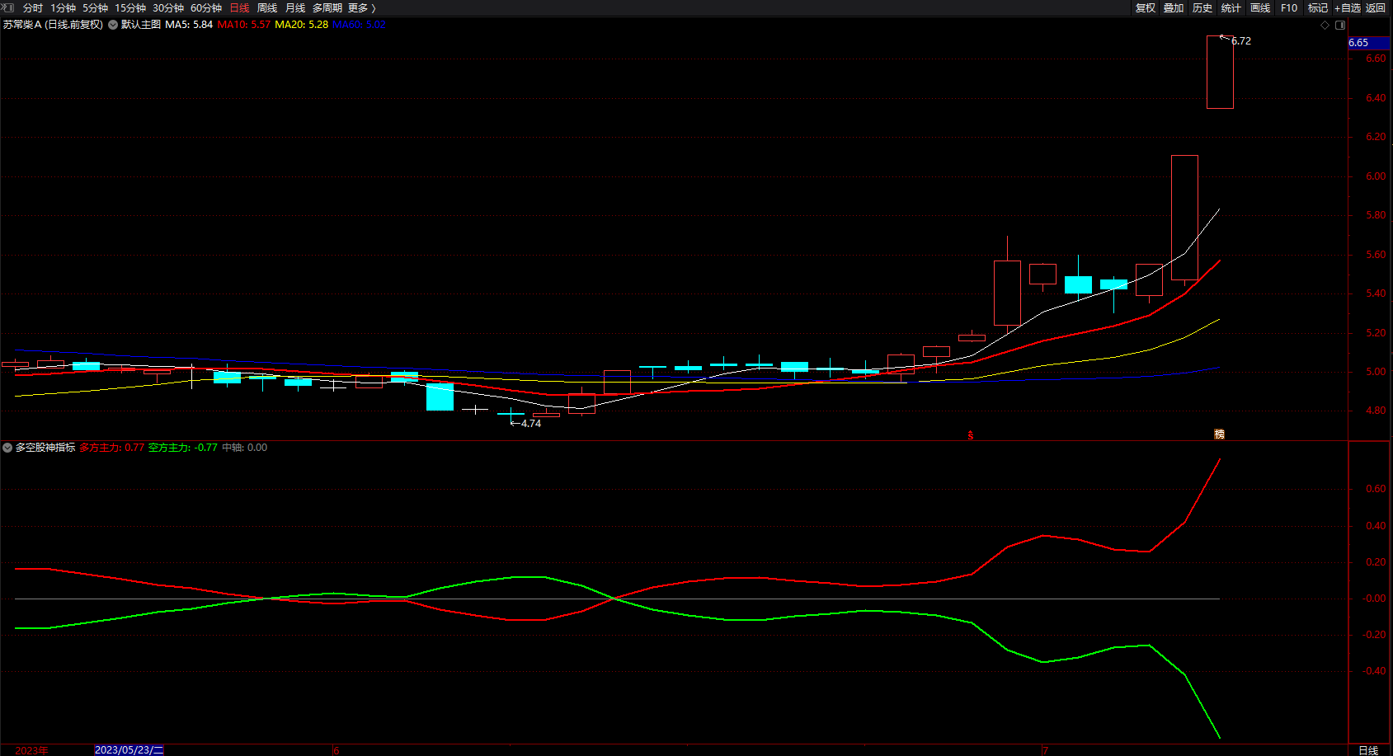This screenshot has width=1393, height=756.
Task: Click the MA5: 5.84 label
Action: pyautogui.click(x=189, y=25)
